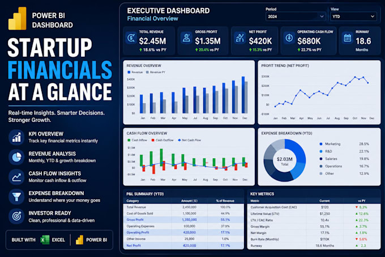Select the Operating Profit row in P&L Summary
Viewport: 385px width, 257px height.
(183, 233)
